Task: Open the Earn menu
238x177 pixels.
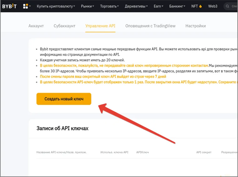Action: point(159,6)
